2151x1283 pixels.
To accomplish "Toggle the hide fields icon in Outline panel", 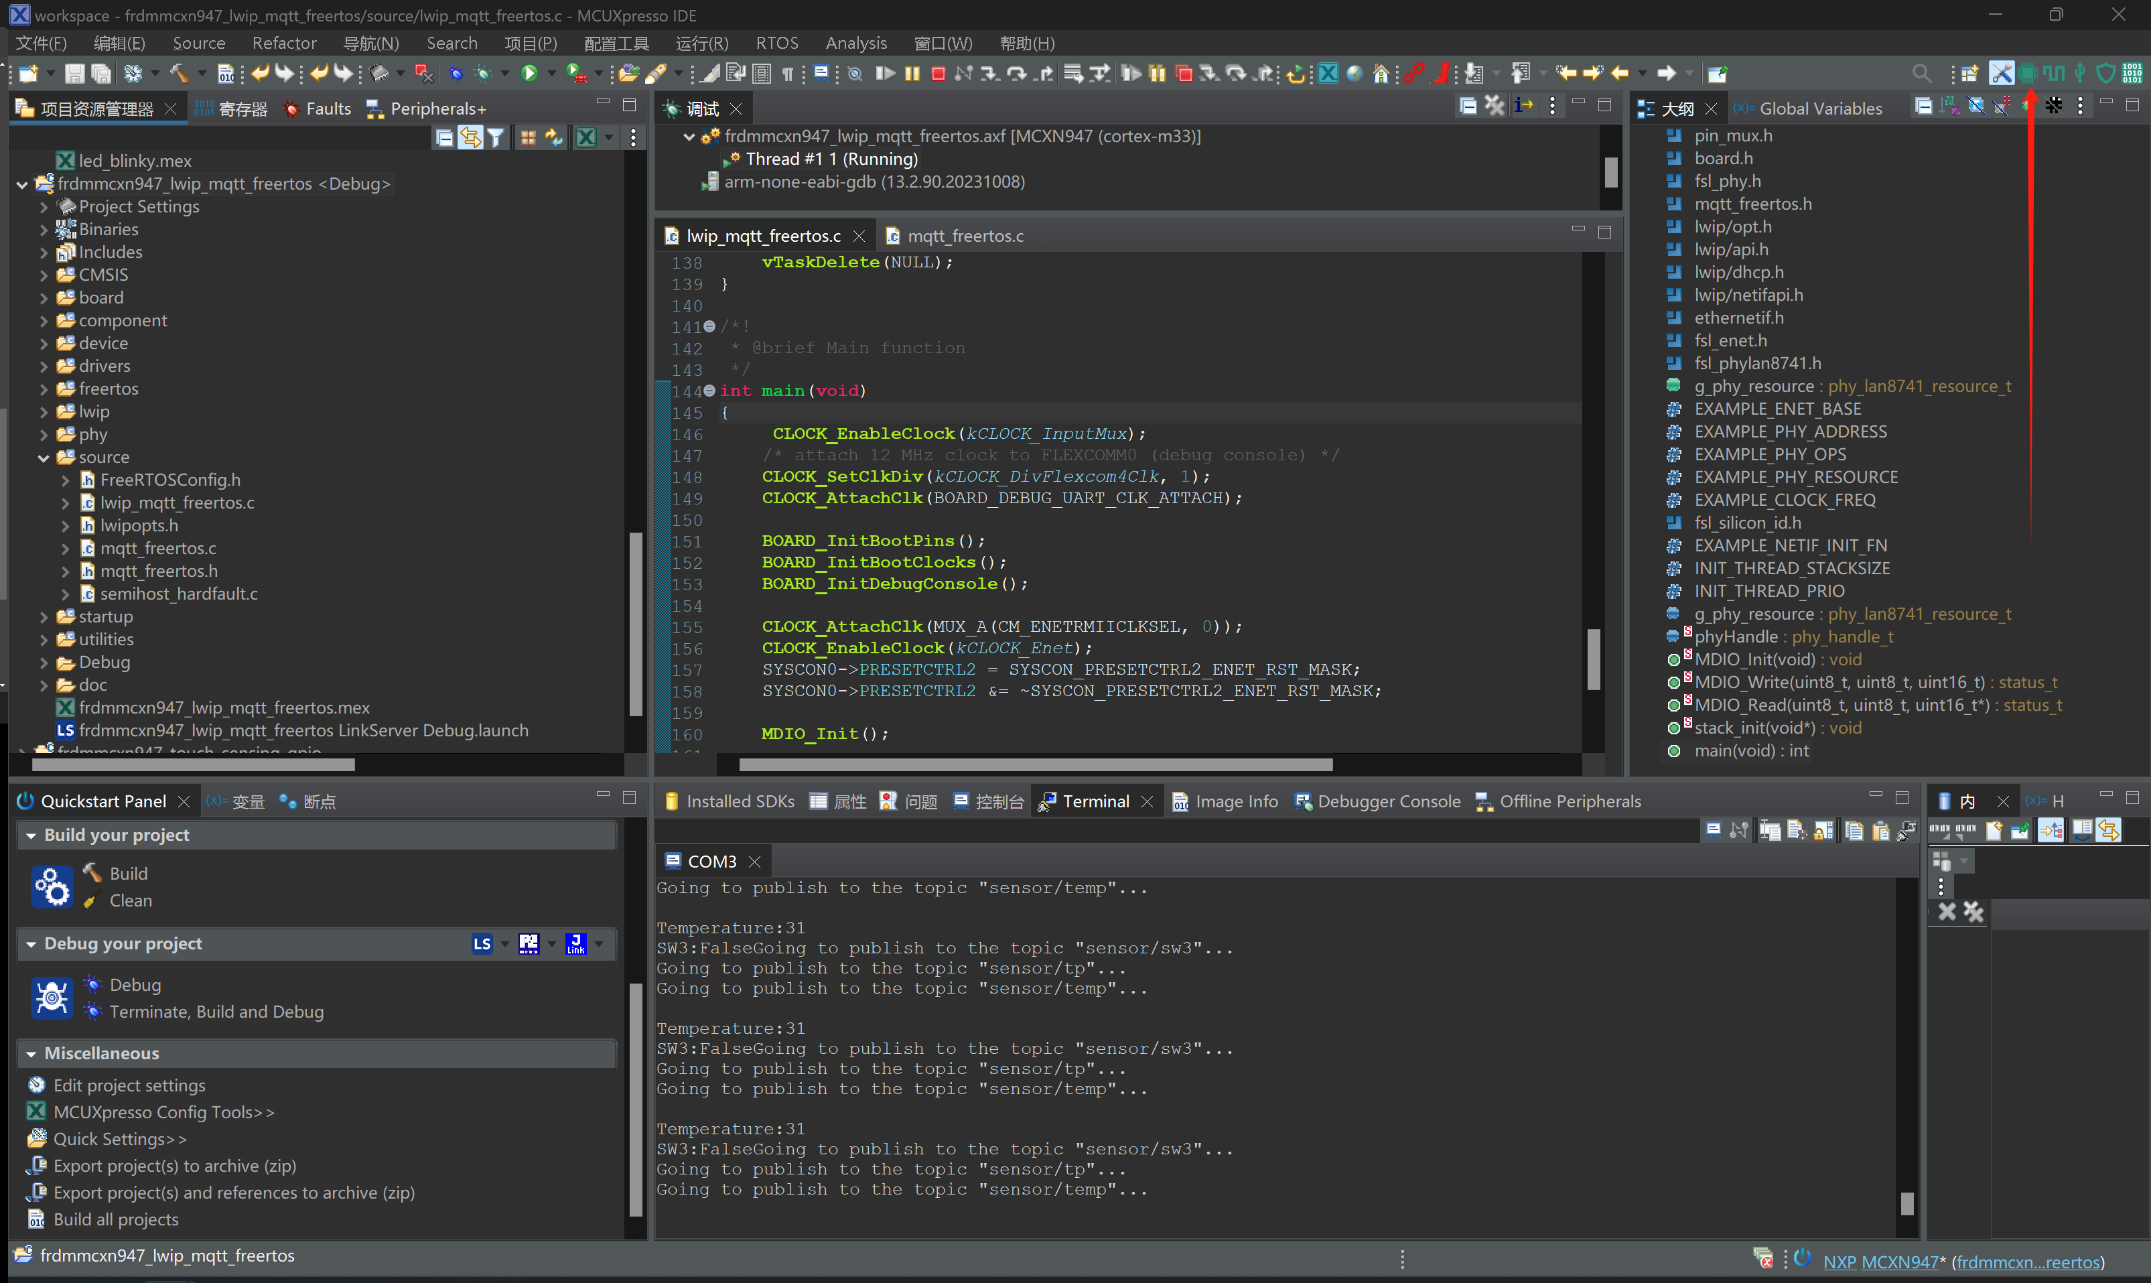I will point(1975,107).
